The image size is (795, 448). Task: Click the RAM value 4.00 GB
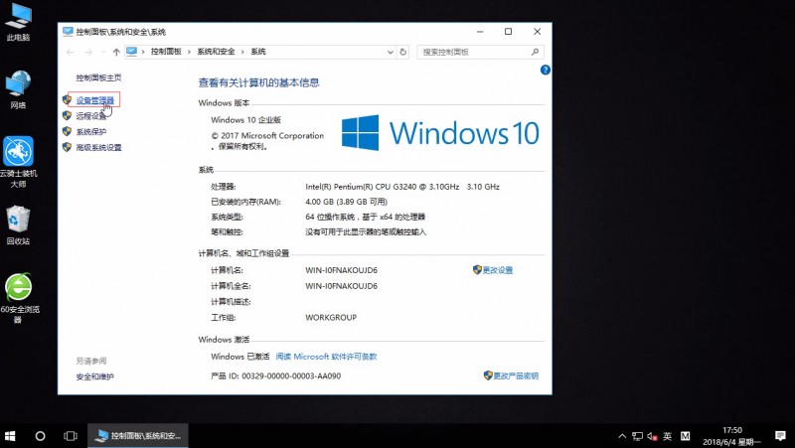[346, 202]
